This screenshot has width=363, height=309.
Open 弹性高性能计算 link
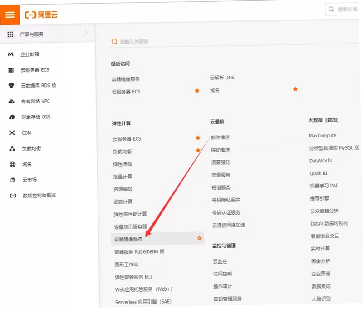[x=130, y=214]
